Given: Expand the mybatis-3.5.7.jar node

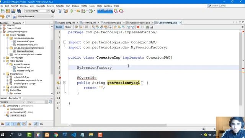Looking at the screenshot, I should click(x=8, y=77).
